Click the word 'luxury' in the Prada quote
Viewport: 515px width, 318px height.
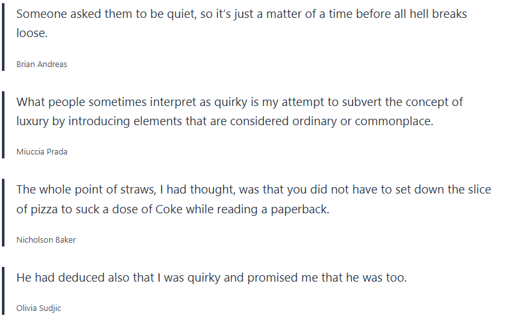(33, 121)
